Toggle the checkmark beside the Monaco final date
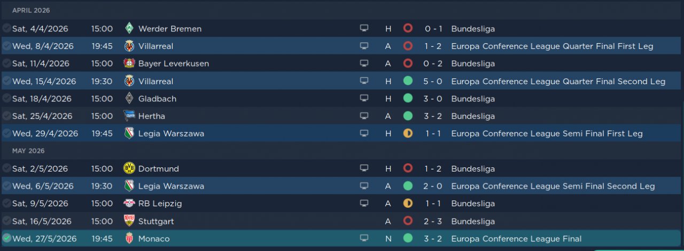This screenshot has width=684, height=251. click(6, 238)
